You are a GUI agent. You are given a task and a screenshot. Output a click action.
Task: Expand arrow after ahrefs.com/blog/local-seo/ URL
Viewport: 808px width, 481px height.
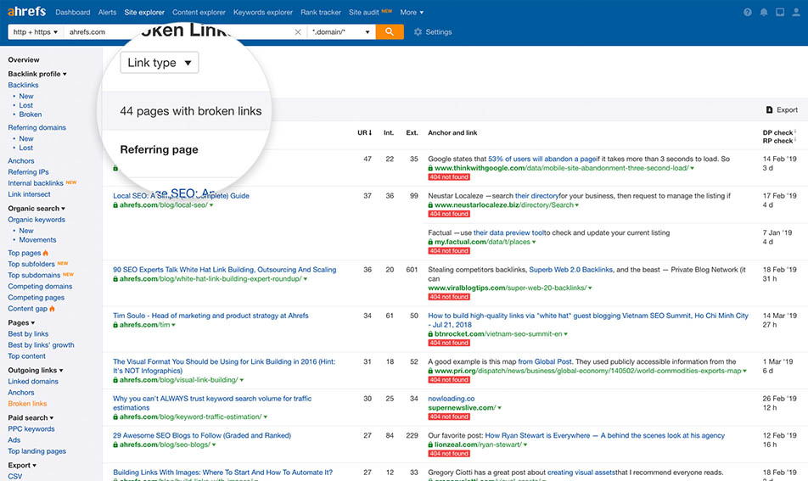coord(211,205)
